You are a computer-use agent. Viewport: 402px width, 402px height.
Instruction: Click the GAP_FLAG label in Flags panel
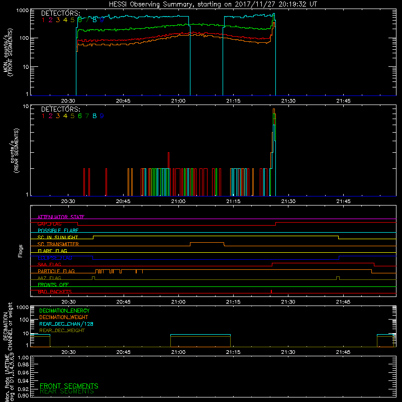coord(49,224)
